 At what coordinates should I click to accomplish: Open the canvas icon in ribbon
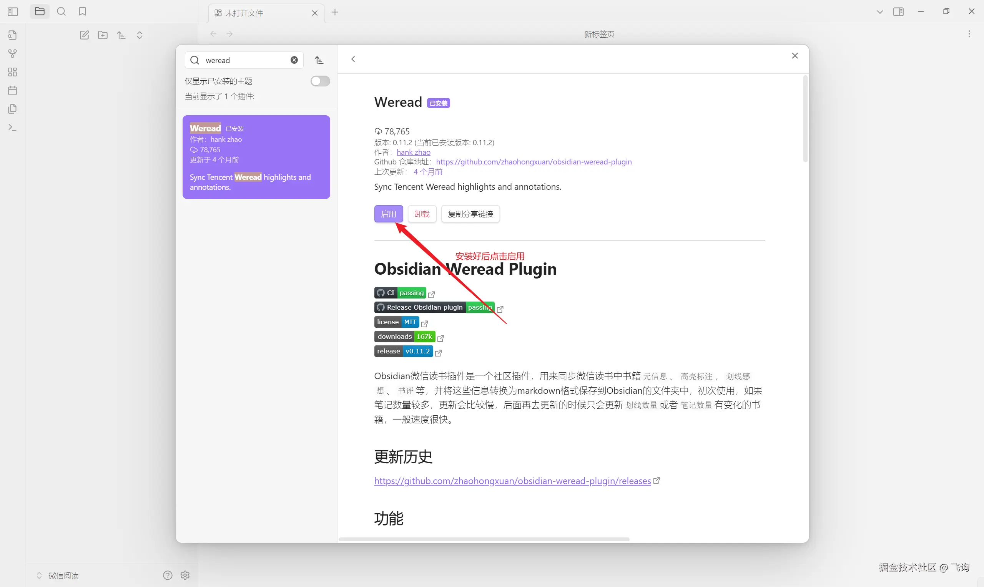coord(12,72)
